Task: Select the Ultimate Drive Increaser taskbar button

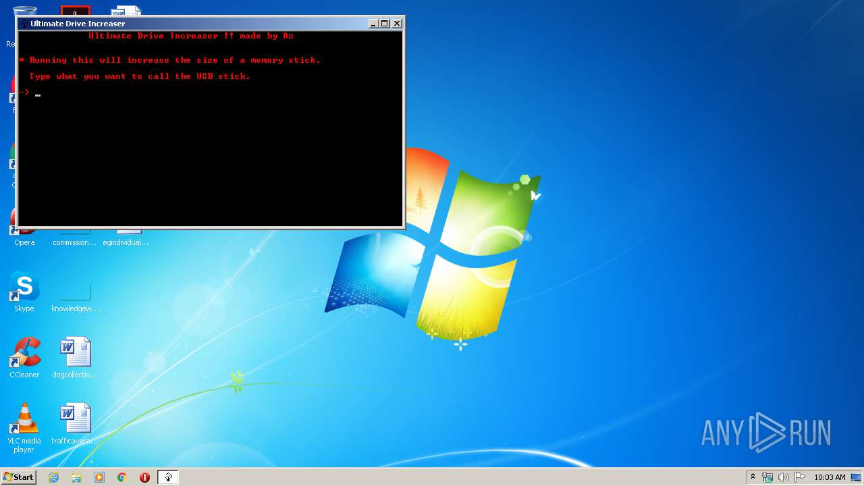Action: coord(167,477)
